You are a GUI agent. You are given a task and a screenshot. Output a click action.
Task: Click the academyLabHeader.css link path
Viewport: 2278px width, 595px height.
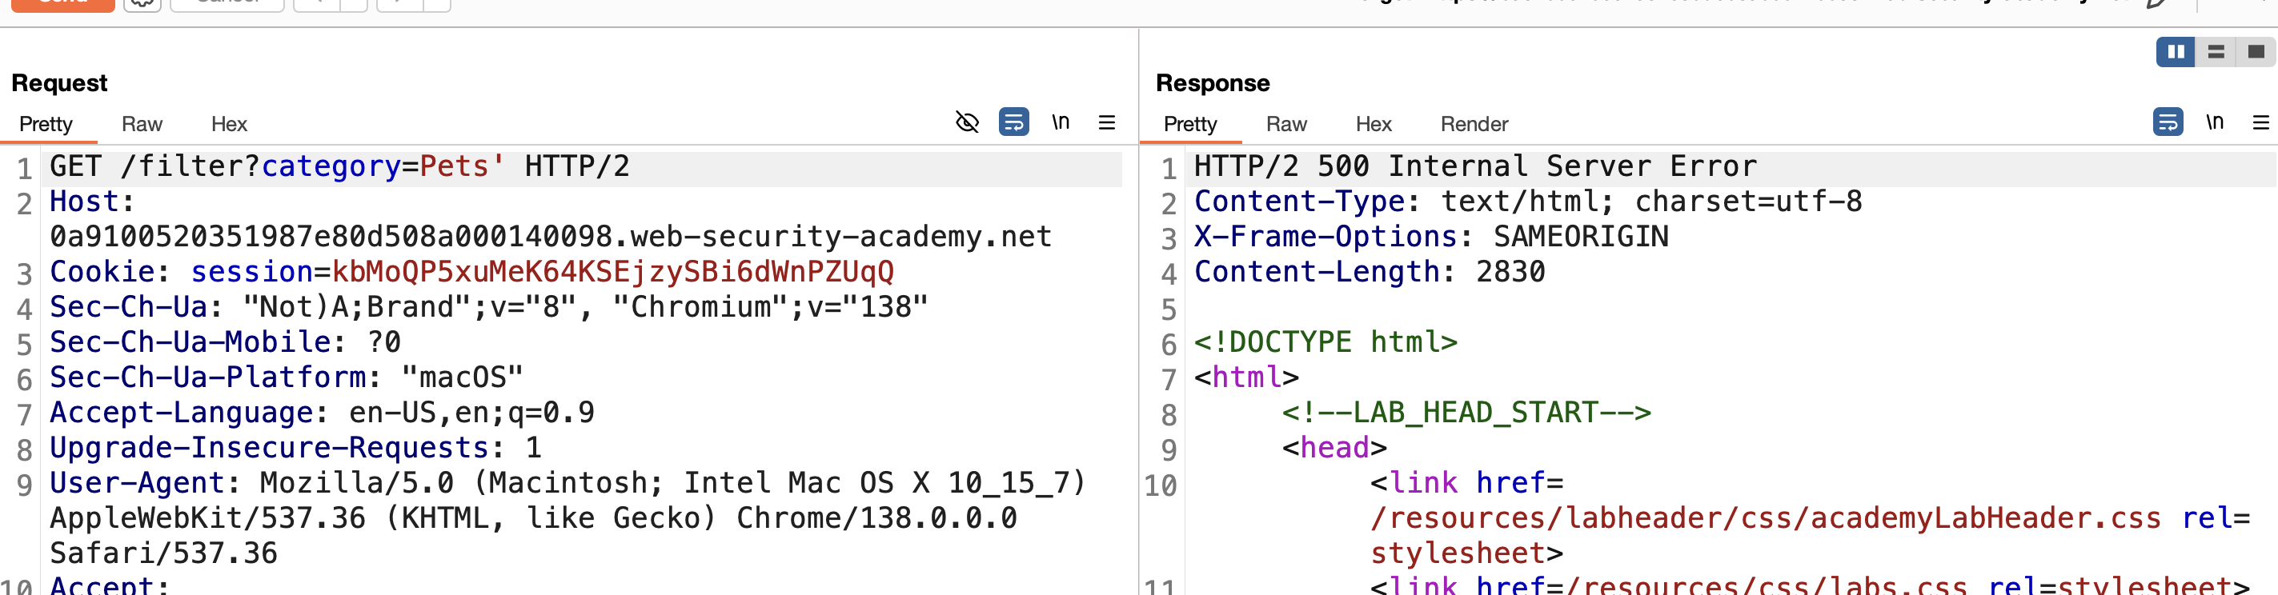[x=1765, y=518]
